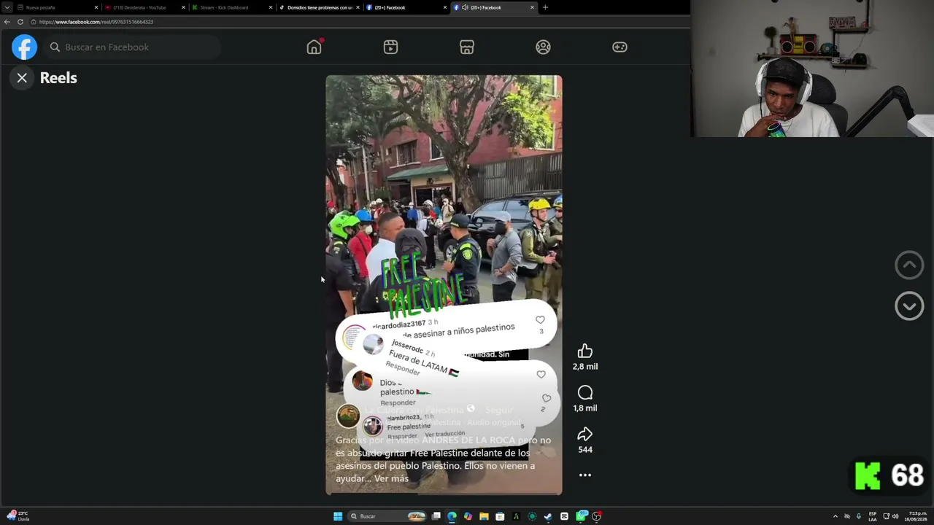Open the Gaming icon in top navigation
Viewport: 934px width, 525px height.
[620, 47]
